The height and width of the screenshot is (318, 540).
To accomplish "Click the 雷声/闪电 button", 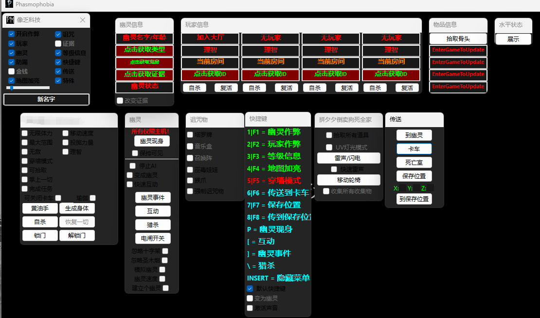I will [348, 158].
